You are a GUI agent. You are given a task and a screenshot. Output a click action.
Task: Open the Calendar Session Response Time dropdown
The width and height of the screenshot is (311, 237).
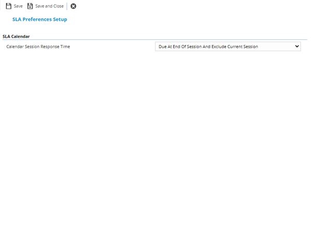point(228,47)
